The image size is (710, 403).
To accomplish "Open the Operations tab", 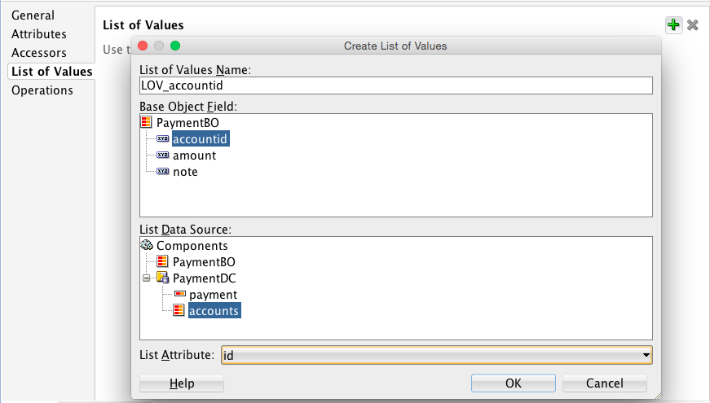I will click(42, 90).
